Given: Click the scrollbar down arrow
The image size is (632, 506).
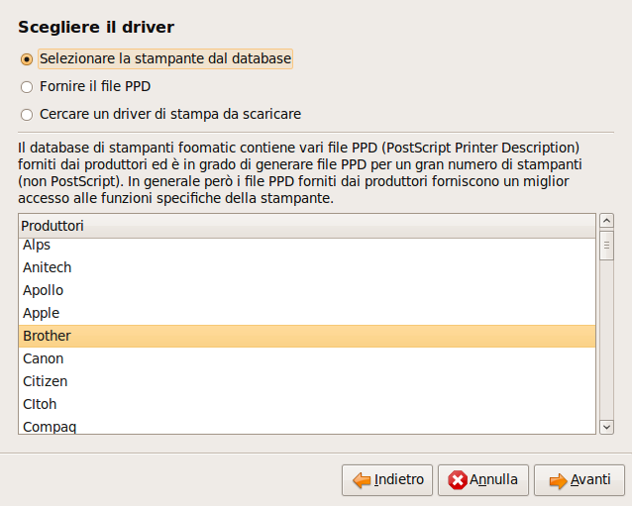Looking at the screenshot, I should [x=606, y=427].
